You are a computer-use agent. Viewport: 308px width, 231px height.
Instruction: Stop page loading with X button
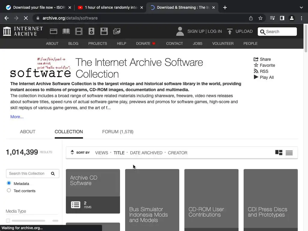point(26,18)
